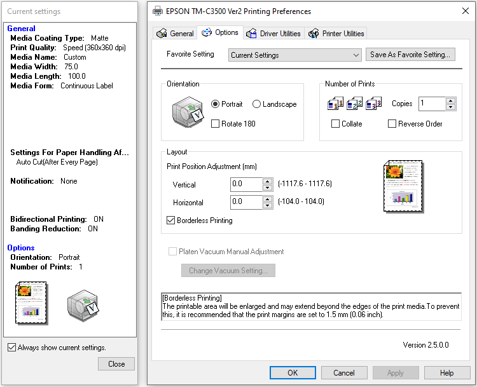This screenshot has width=477, height=387.
Task: Increase the Copies count with up arrow
Action: [x=450, y=100]
